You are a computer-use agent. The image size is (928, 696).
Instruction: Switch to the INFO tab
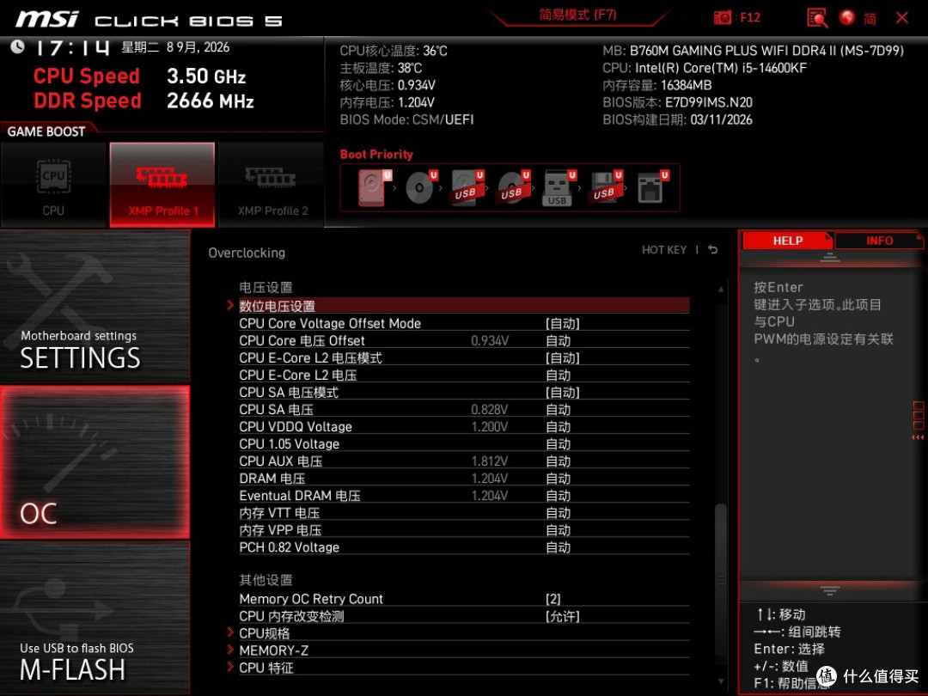click(880, 241)
